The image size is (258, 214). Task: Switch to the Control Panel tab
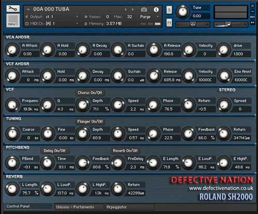[28, 206]
